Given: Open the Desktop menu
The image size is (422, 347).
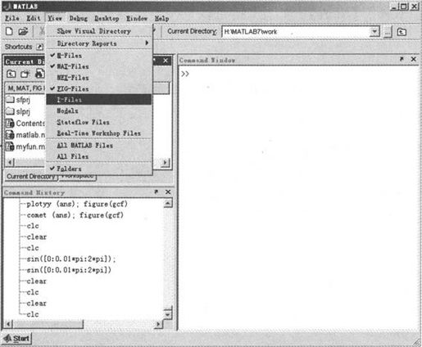Looking at the screenshot, I should [107, 18].
